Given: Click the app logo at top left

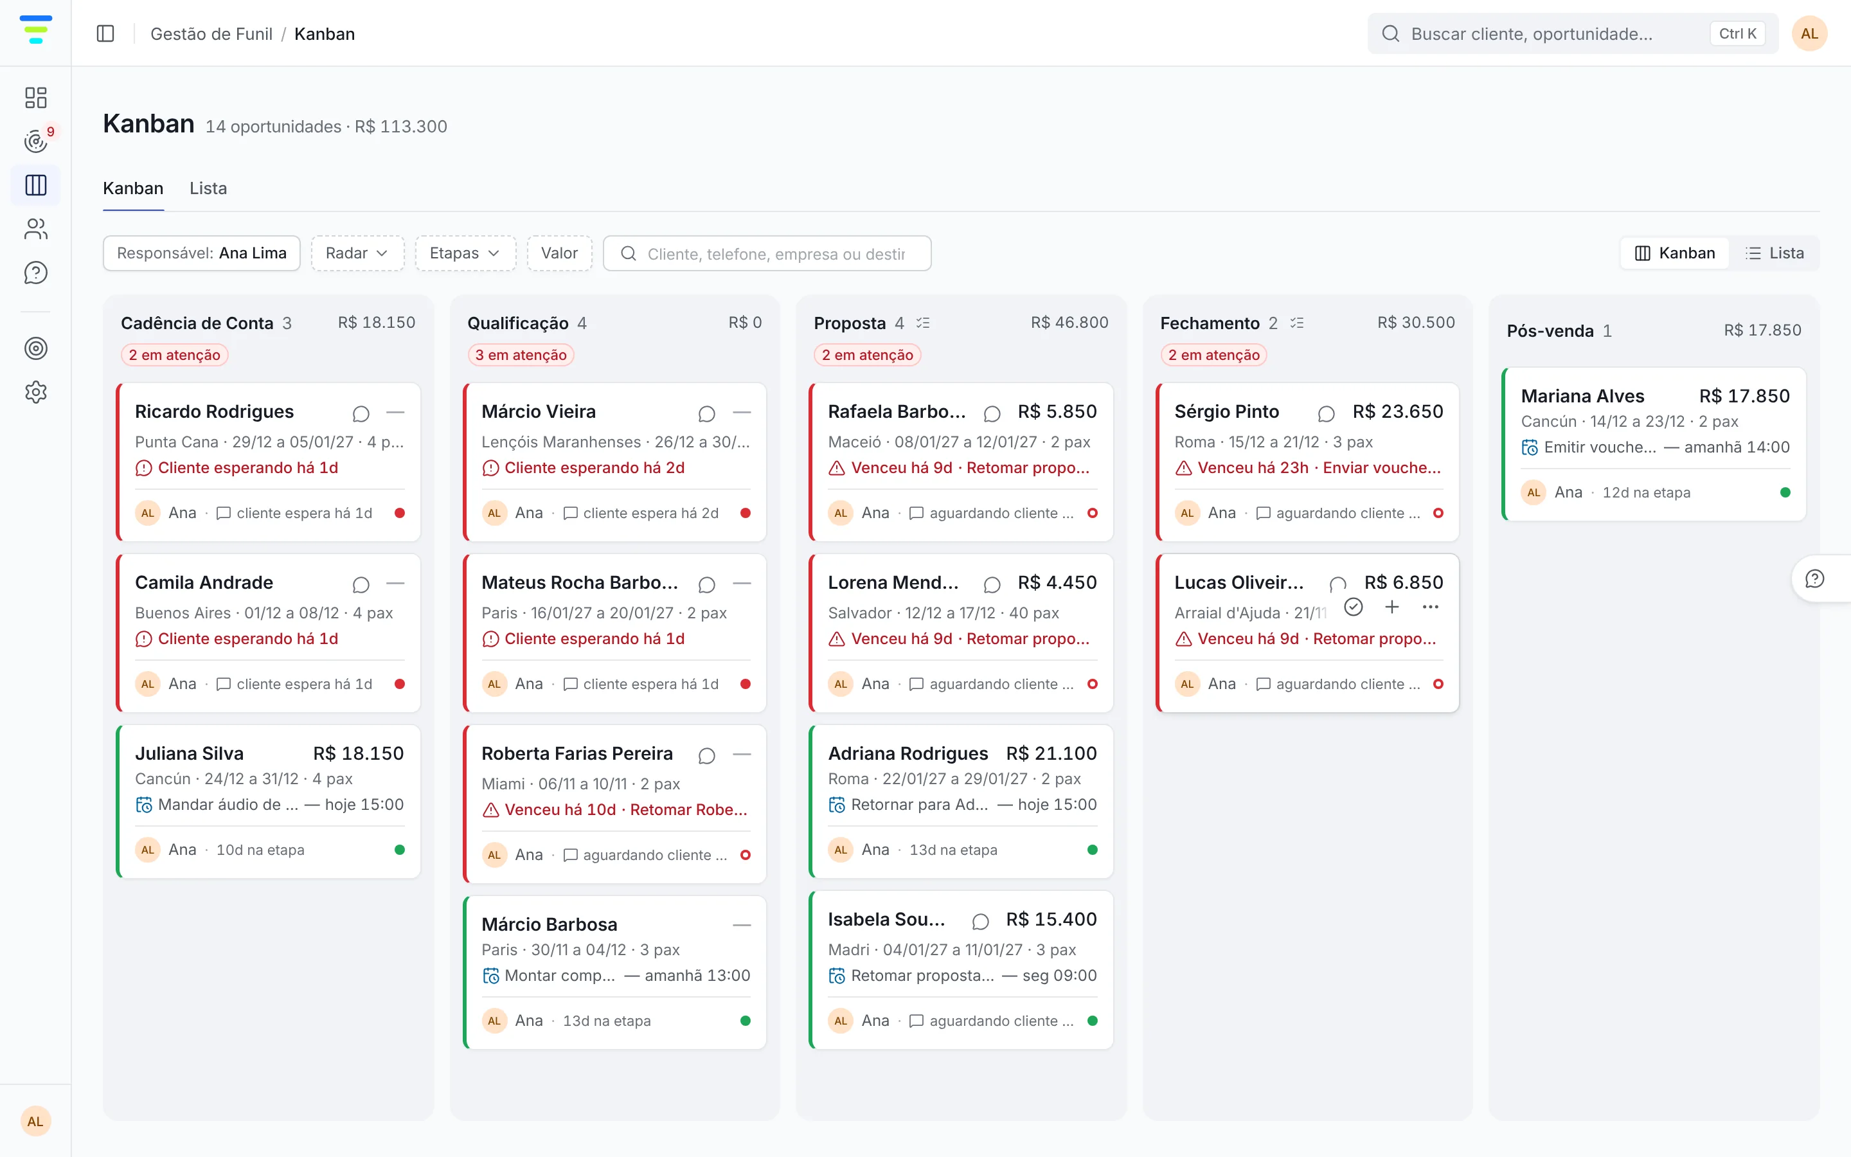Looking at the screenshot, I should [36, 30].
